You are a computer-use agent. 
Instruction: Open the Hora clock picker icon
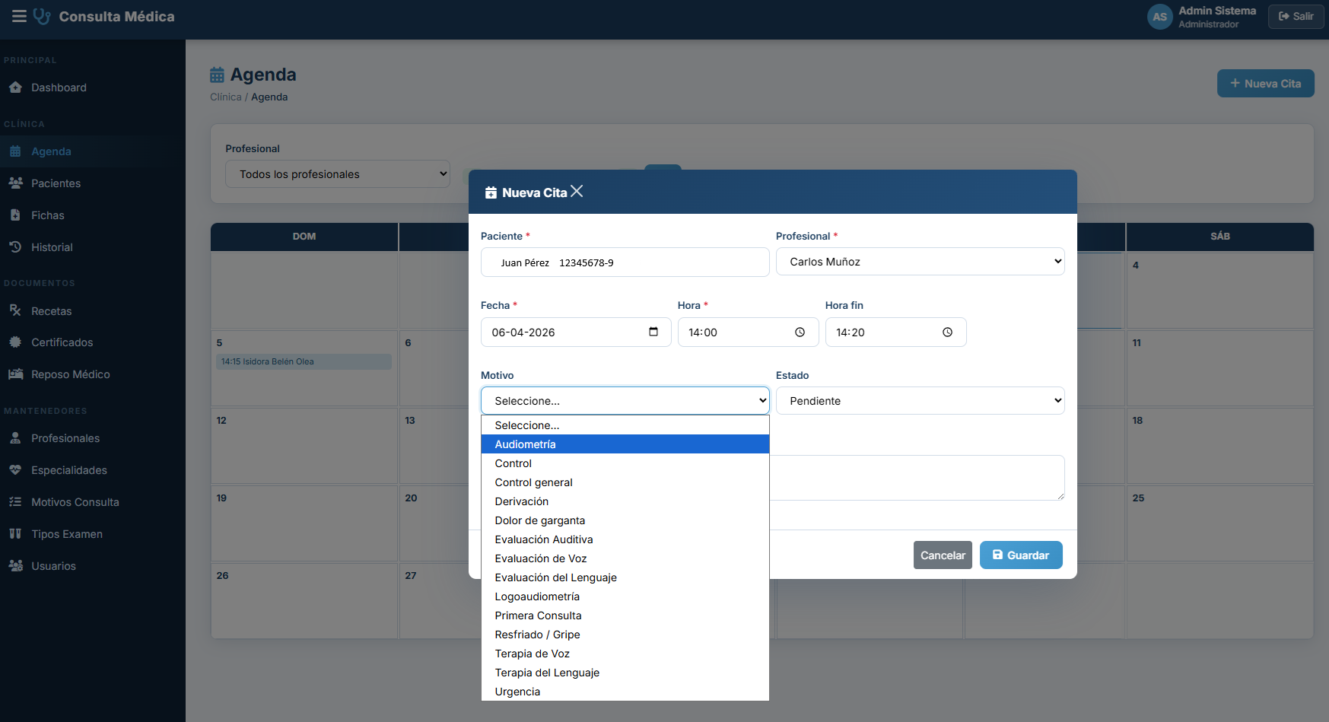pyautogui.click(x=800, y=332)
